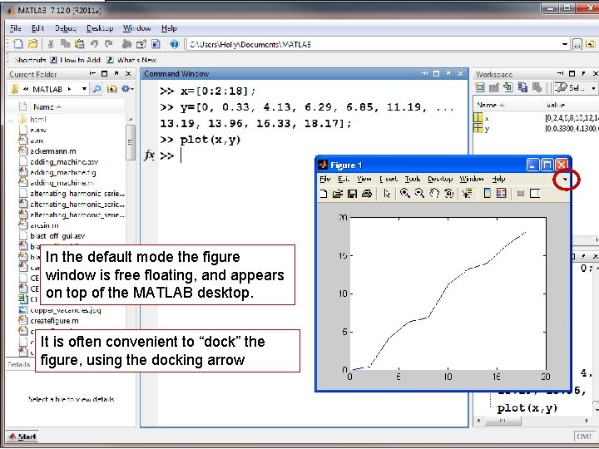
Task: Open Desktop menu in MATLAB main window
Action: point(100,28)
